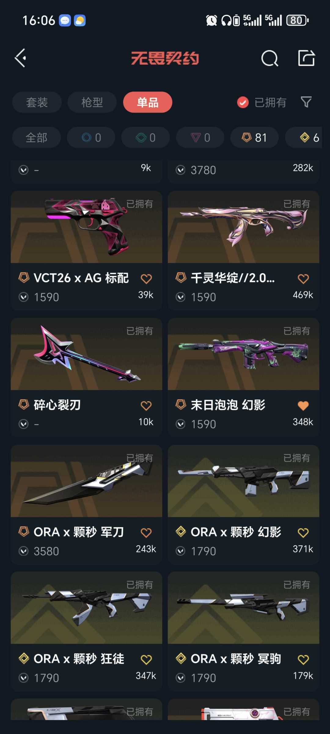Like the ORA x 颗秒 军刀 heart
The image size is (330, 734).
point(146,533)
